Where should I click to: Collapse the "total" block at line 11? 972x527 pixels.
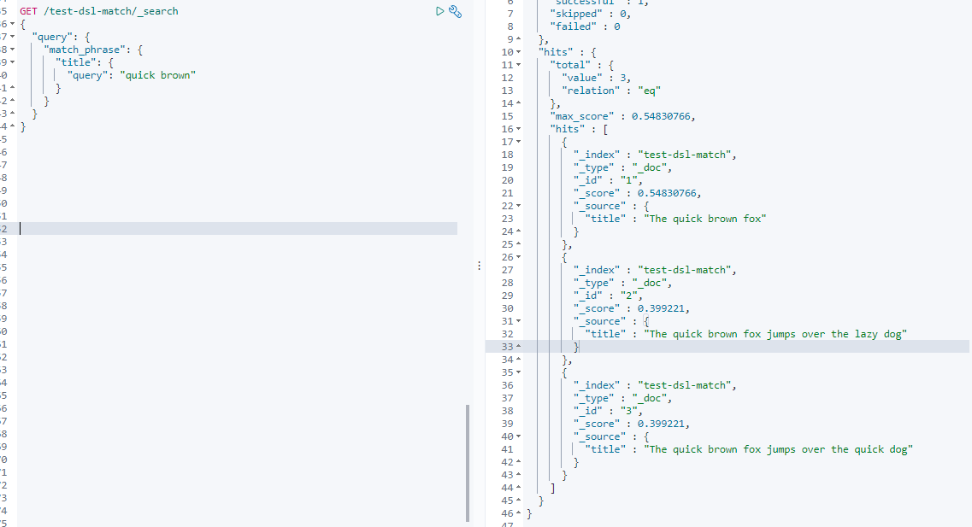[x=519, y=65]
